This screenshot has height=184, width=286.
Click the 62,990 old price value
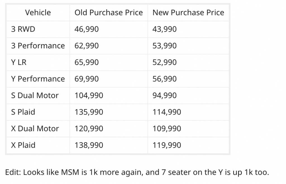87,46
